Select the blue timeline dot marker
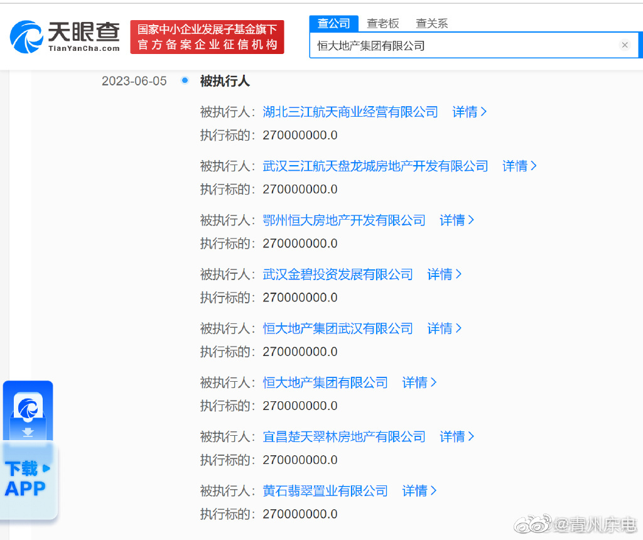Viewport: 643px width, 540px height. click(x=185, y=80)
